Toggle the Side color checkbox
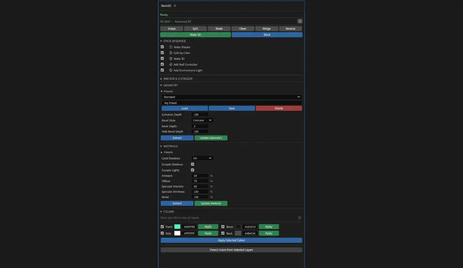Viewport: 463px width, 268px height. pyautogui.click(x=162, y=233)
